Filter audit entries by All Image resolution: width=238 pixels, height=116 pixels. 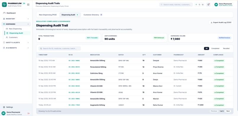[x=206, y=49]
